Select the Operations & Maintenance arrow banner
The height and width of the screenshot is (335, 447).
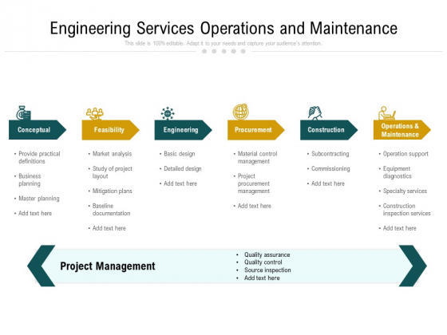coord(402,129)
